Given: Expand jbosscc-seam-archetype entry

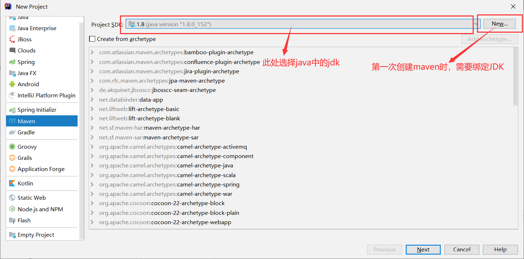Looking at the screenshot, I should pyautogui.click(x=92, y=90).
